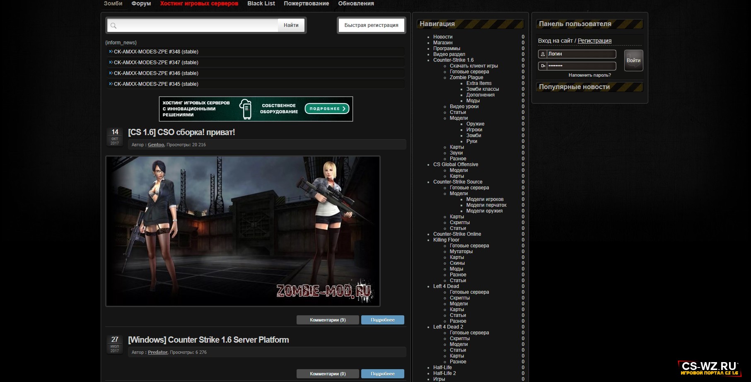Open Модели игроков navigation link
This screenshot has height=382, width=751.
(x=485, y=199)
